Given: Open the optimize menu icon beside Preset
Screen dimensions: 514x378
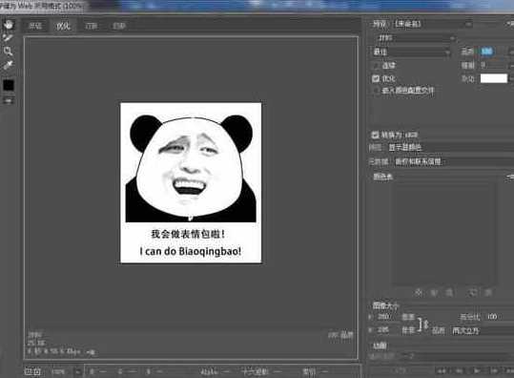Looking at the screenshot, I should [x=510, y=24].
